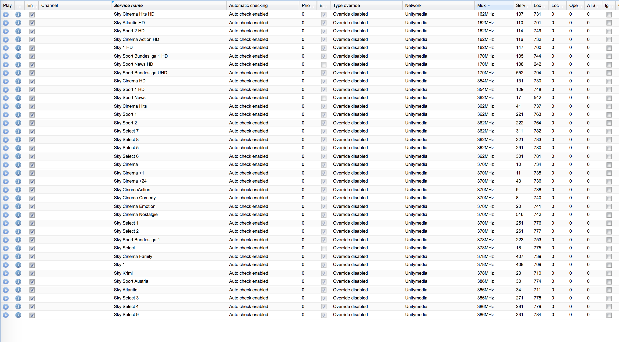This screenshot has width=619, height=342.
Task: Play Sky Sport Bundesliga UHD stream
Action: (6, 73)
